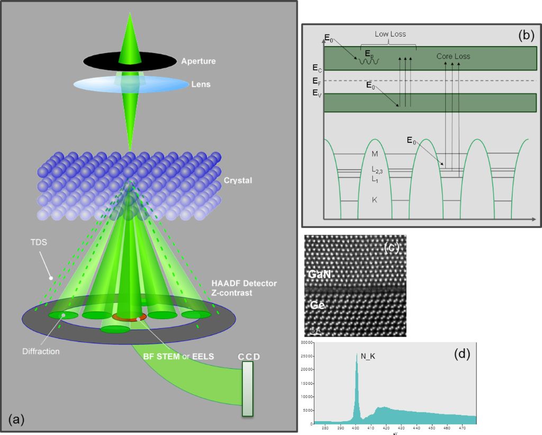This screenshot has width=542, height=435.
Task: Select the Core Loss label
Action: pos(453,56)
